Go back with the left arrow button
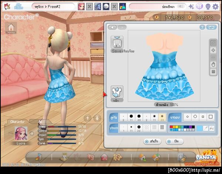The image size is (222, 174). tap(112, 27)
